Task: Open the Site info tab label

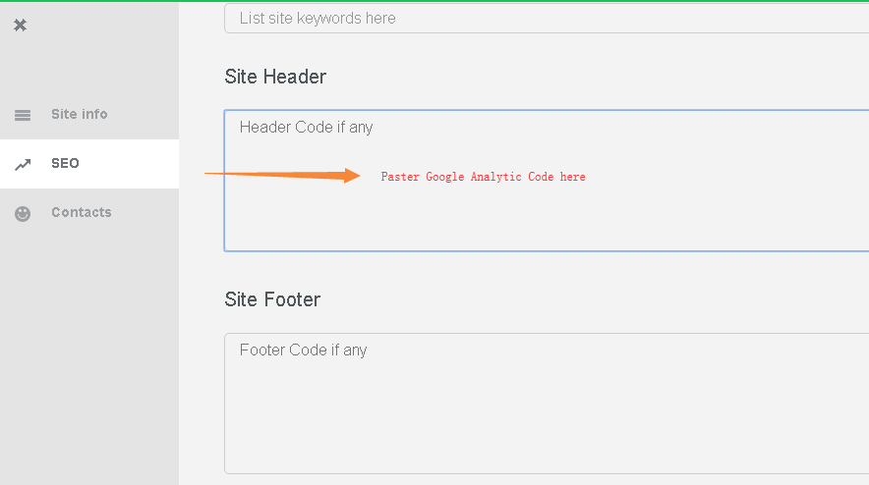Action: [x=80, y=114]
